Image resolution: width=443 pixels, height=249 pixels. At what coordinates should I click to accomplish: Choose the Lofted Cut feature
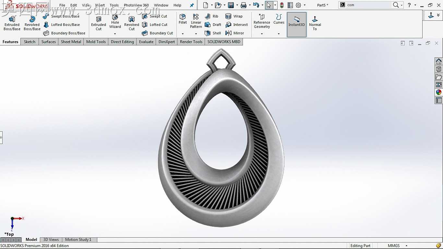point(155,25)
